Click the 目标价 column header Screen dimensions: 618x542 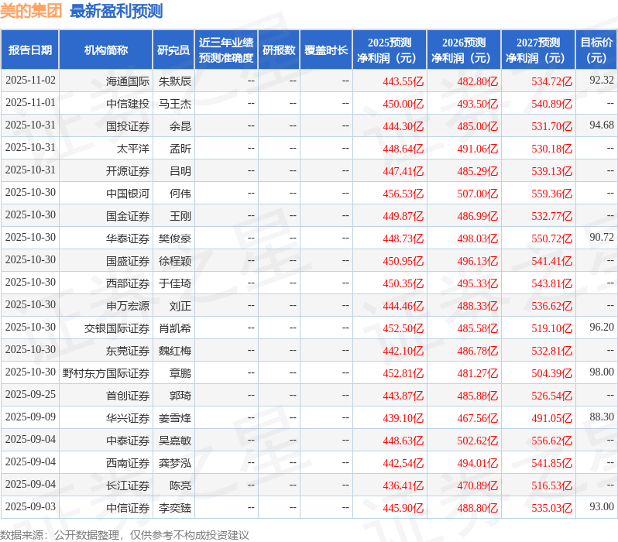pyautogui.click(x=597, y=50)
